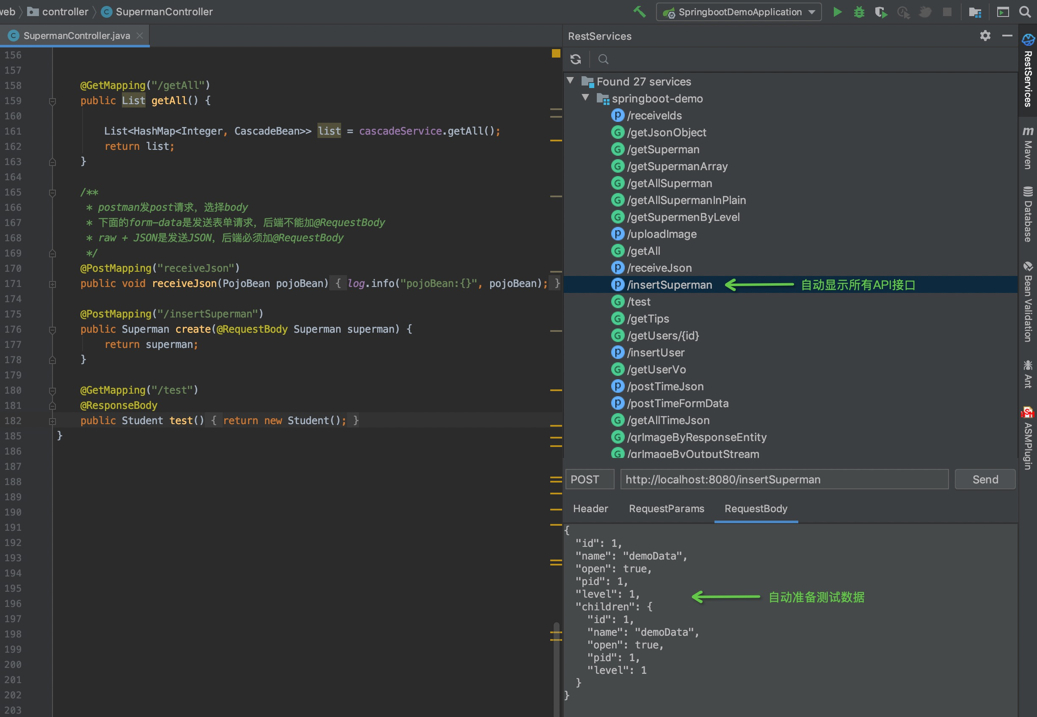Switch to the Header tab
Image resolution: width=1037 pixels, height=717 pixels.
(x=590, y=509)
